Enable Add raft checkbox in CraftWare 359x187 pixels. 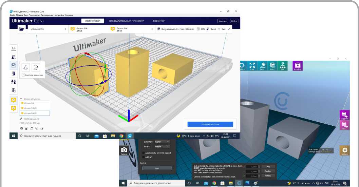click(143, 157)
